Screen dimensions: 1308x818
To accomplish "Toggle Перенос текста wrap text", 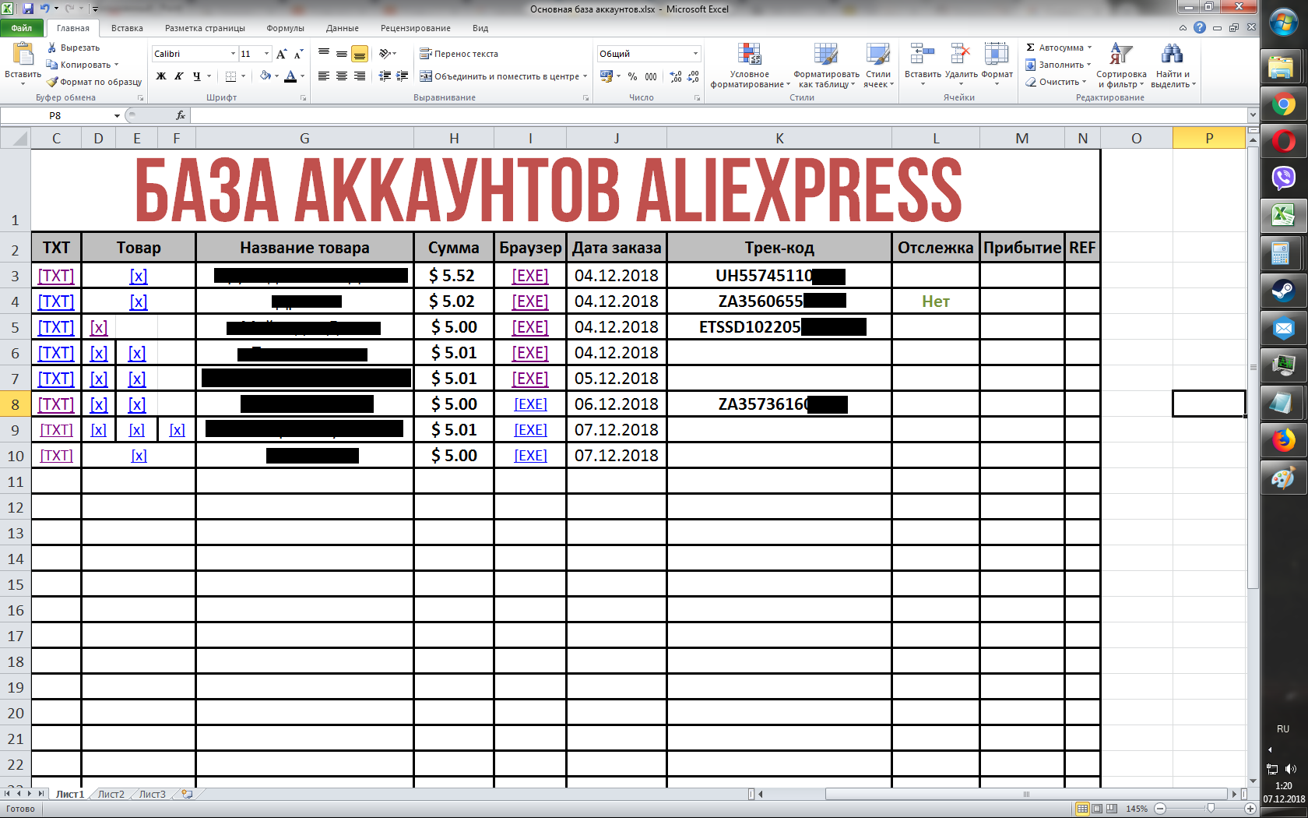I will 459,54.
